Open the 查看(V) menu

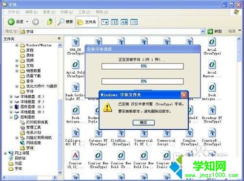(49, 12)
